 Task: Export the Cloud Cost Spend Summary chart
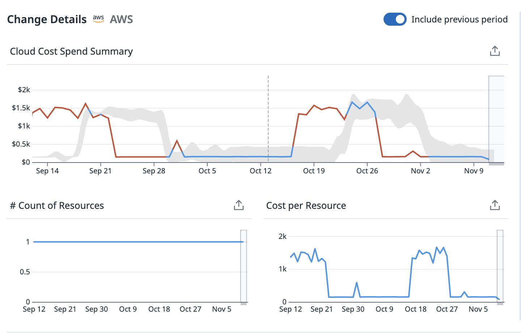click(x=495, y=51)
